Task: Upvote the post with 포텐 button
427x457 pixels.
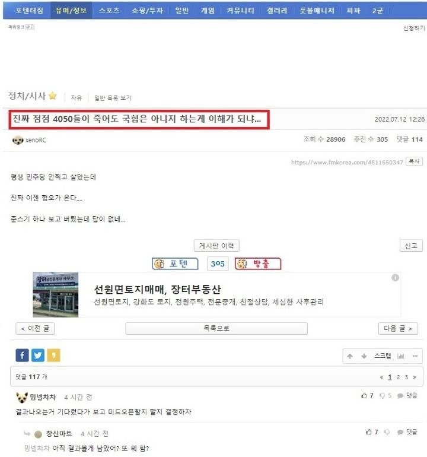Action: tap(175, 264)
